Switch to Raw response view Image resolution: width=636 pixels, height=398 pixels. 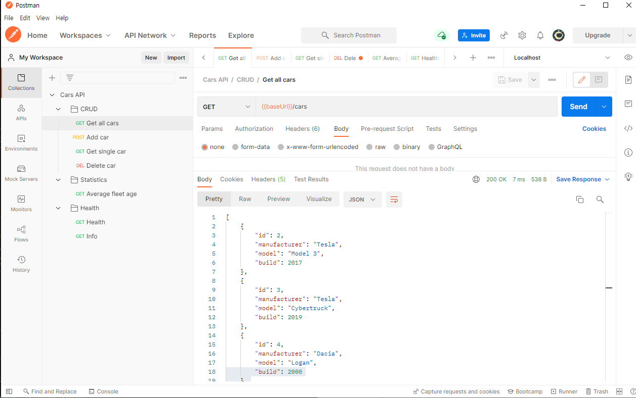[245, 199]
